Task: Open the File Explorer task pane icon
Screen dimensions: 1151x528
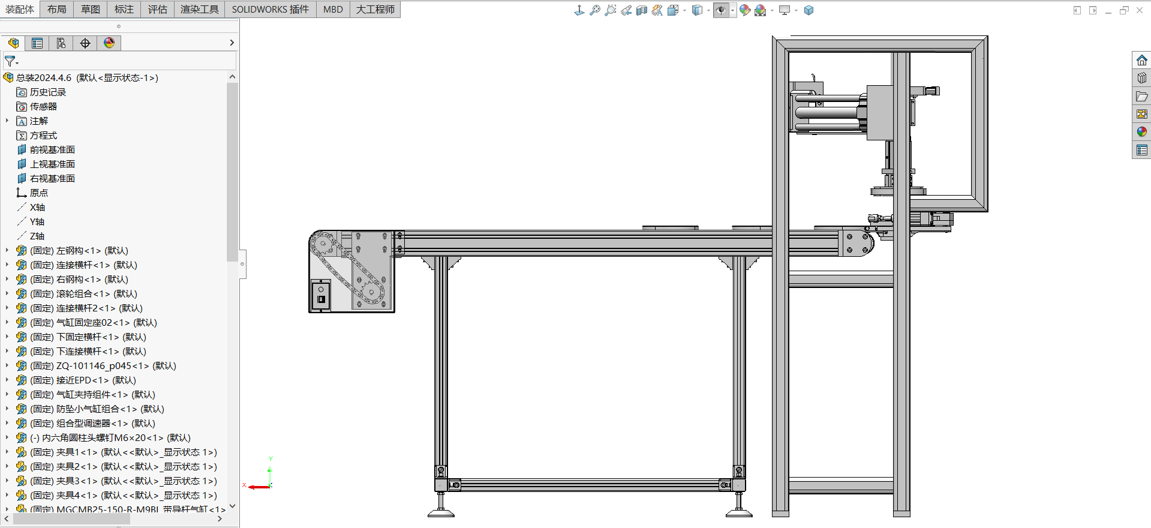Action: pos(1141,96)
